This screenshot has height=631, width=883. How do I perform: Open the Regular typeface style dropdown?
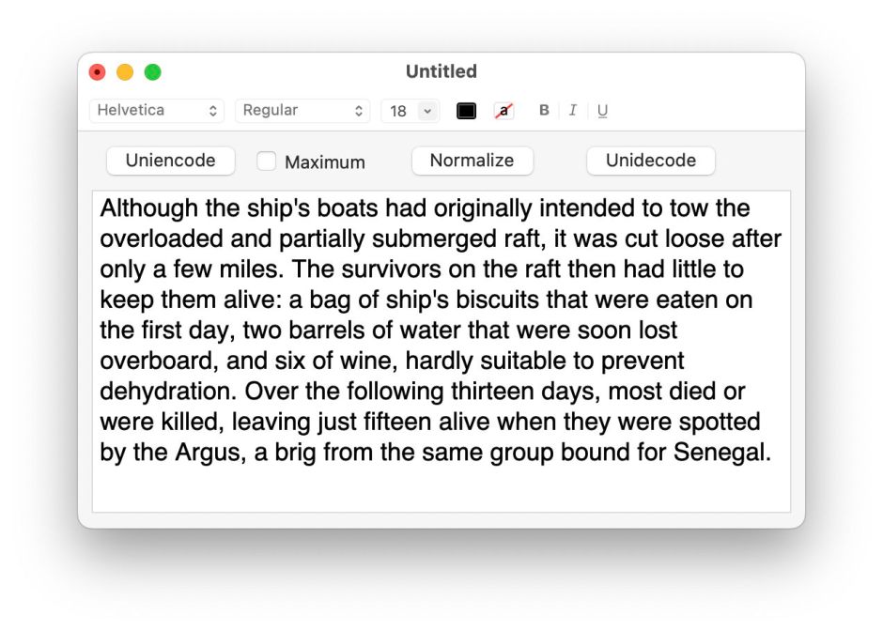[x=302, y=111]
